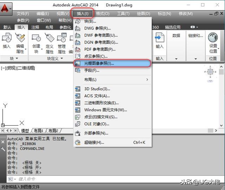Choose Block(B) from the Insert menu
The width and height of the screenshot is (225, 190).
click(x=112, y=21)
